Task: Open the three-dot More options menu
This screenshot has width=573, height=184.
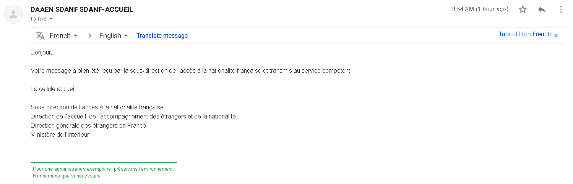Action: (x=561, y=10)
